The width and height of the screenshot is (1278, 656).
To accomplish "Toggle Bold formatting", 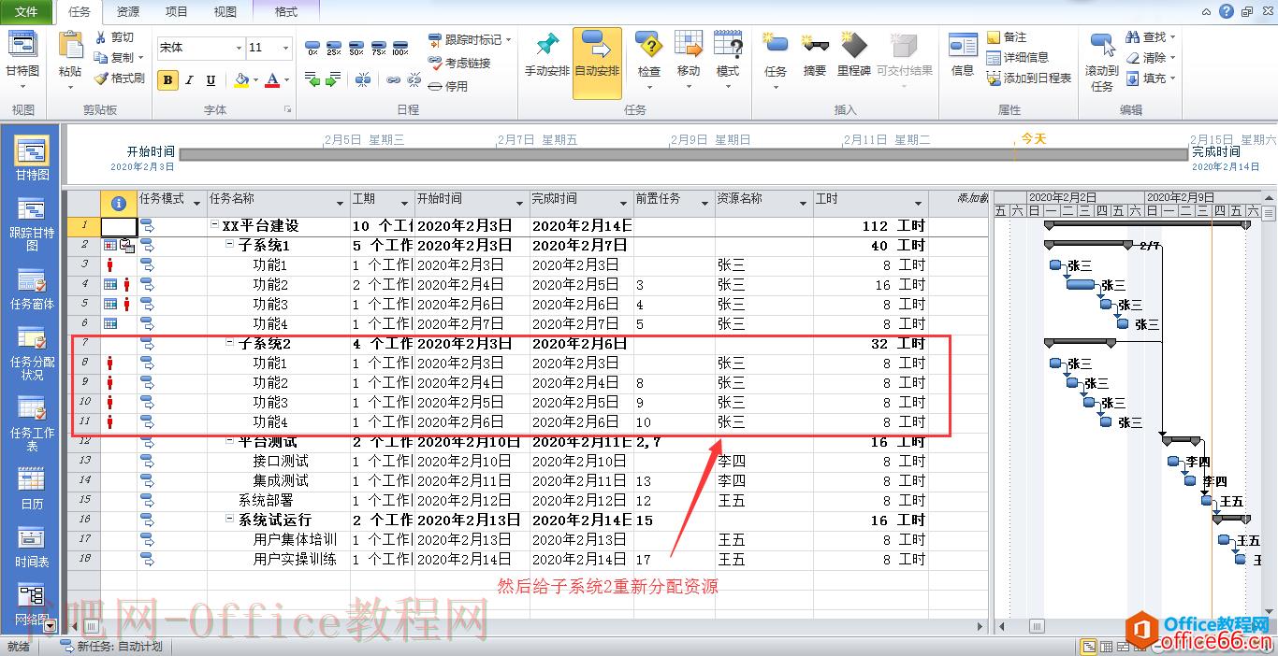I will [x=167, y=80].
